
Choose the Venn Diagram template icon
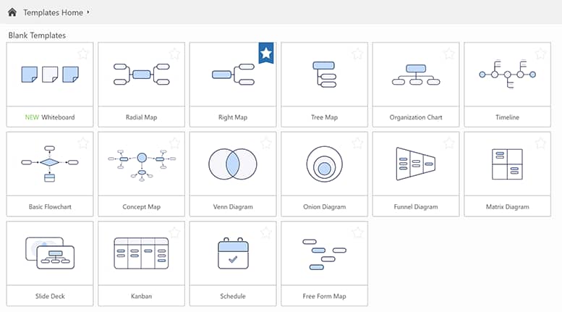tap(233, 164)
